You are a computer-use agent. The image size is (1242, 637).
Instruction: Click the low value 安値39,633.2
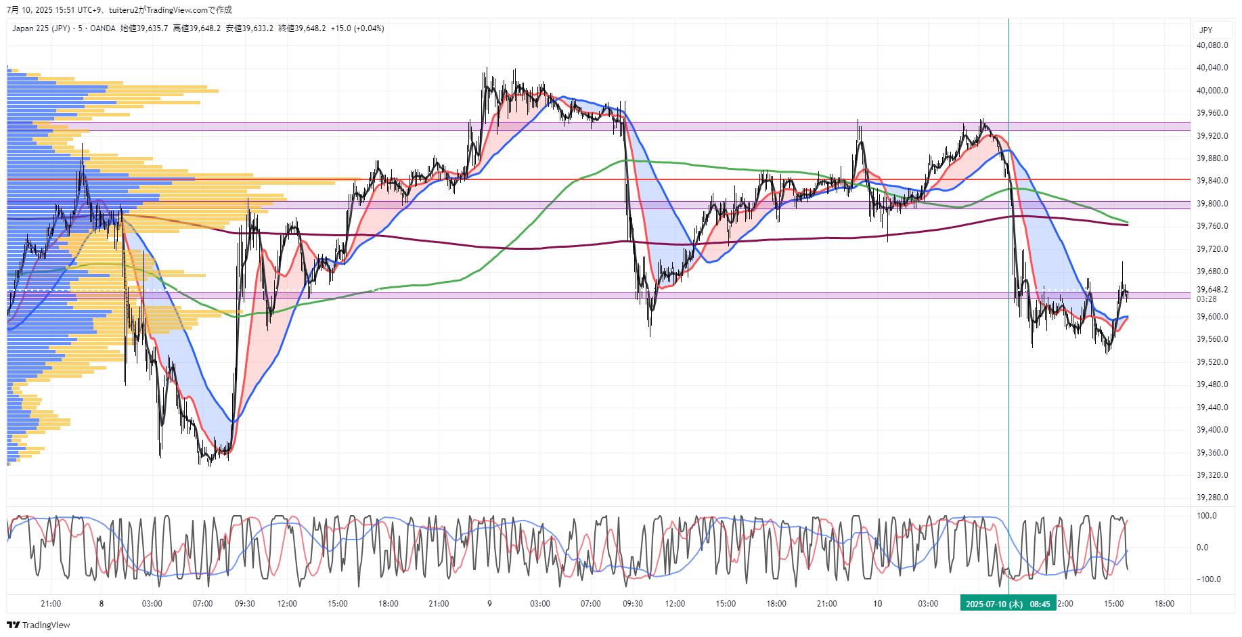[x=250, y=28]
